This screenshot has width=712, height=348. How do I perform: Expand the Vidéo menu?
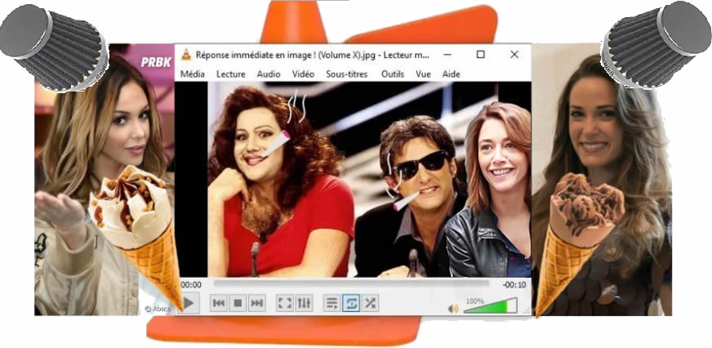[x=303, y=74]
